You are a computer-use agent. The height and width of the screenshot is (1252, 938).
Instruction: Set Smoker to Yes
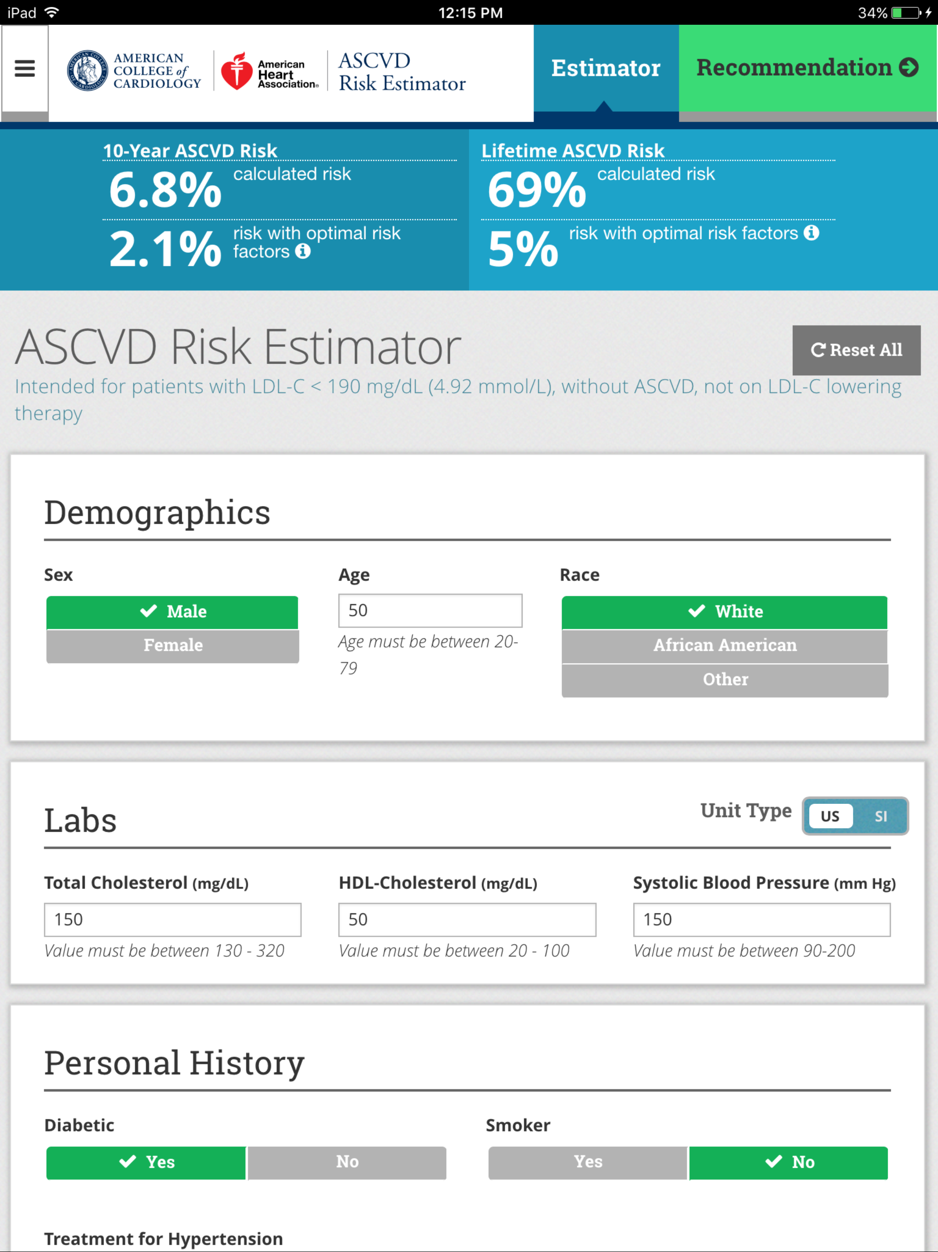coord(587,1163)
